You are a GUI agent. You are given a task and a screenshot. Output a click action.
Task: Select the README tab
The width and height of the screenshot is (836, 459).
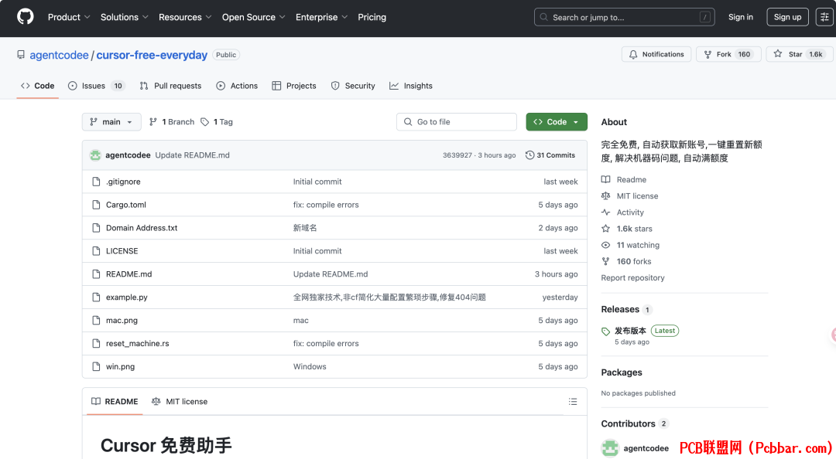pos(115,402)
